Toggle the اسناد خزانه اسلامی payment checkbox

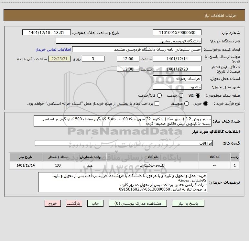point(157,104)
